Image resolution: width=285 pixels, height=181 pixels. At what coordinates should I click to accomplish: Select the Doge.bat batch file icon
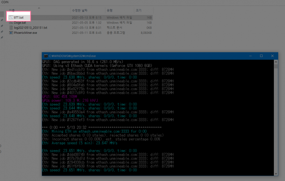[x=11, y=22]
